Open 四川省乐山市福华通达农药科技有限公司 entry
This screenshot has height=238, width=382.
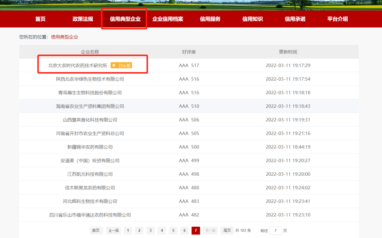[x=90, y=215]
